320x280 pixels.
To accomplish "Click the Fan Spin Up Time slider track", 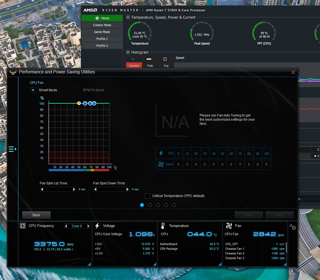I will tap(58, 189).
